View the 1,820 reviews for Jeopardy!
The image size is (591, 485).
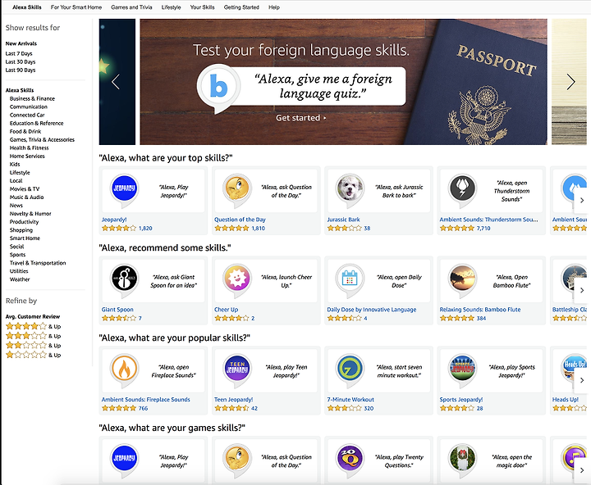pyautogui.click(x=145, y=228)
